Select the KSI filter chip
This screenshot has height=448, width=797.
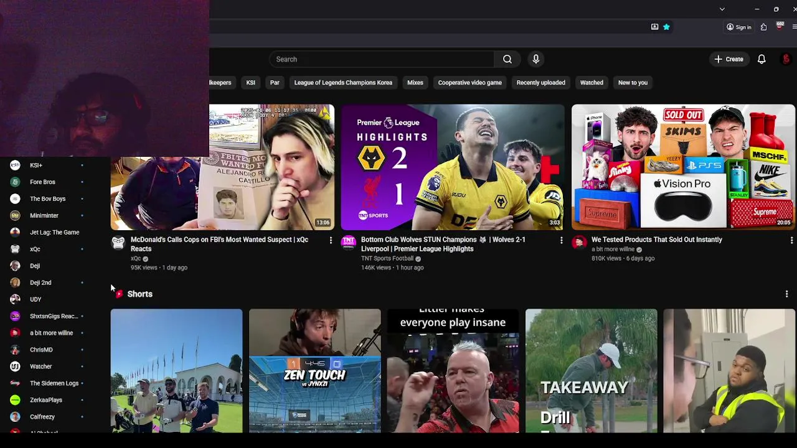(x=250, y=82)
